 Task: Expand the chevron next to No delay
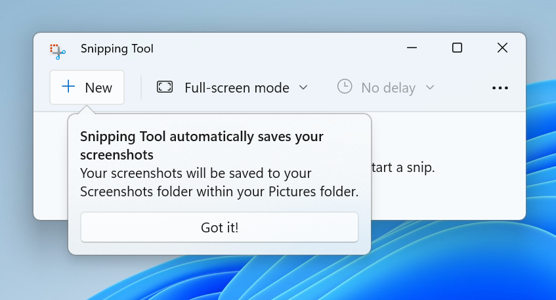[430, 87]
